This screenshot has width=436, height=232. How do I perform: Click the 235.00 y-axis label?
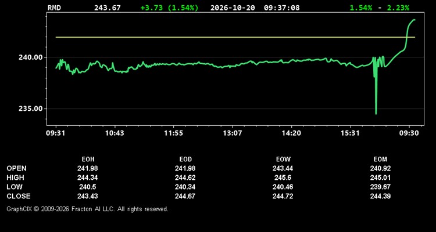(x=31, y=108)
